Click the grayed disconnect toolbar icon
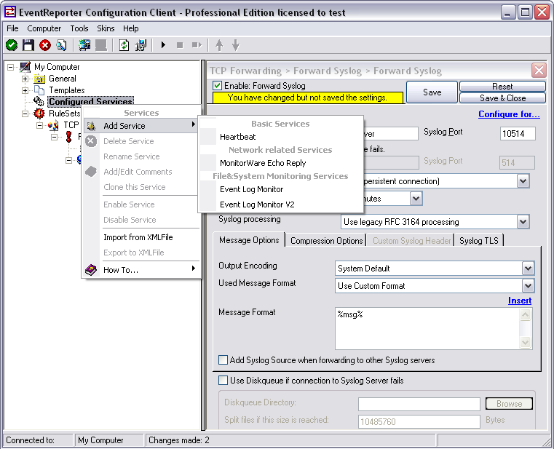 tap(101, 45)
